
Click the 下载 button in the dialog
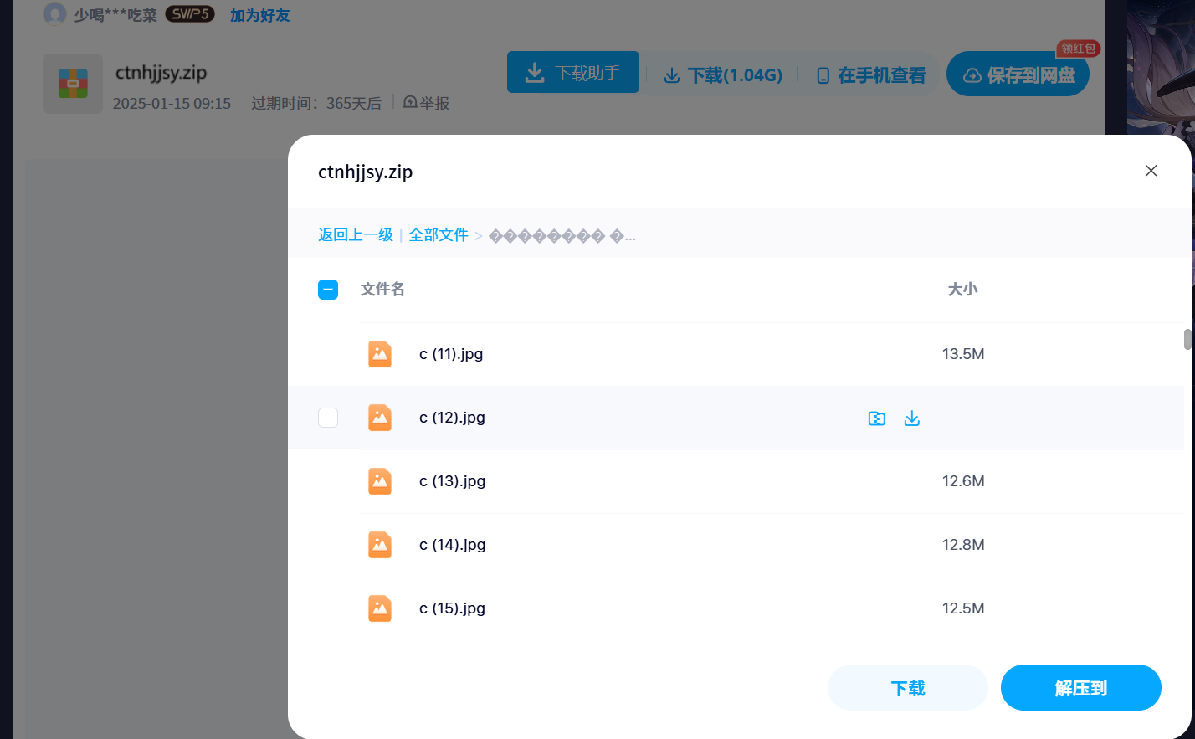point(908,688)
